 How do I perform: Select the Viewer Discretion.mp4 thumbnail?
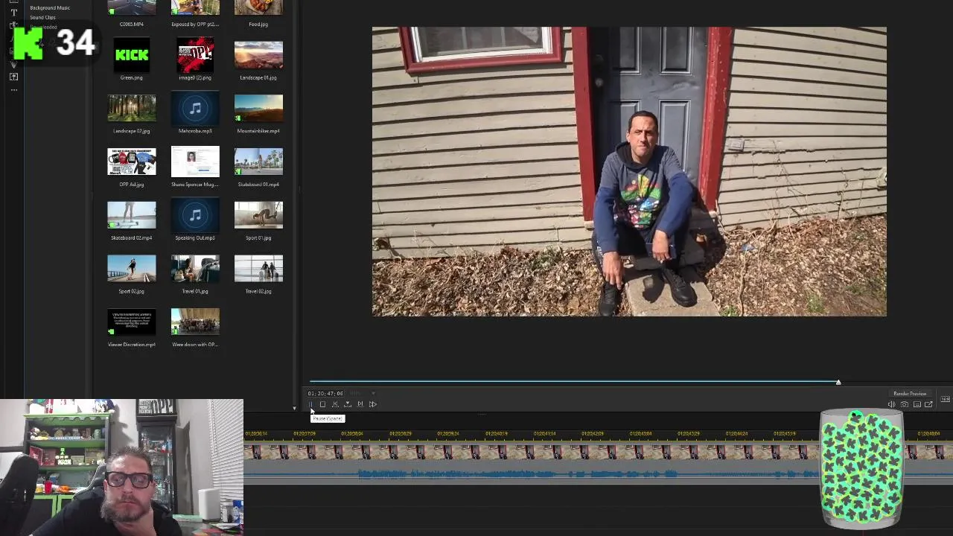[x=132, y=322]
